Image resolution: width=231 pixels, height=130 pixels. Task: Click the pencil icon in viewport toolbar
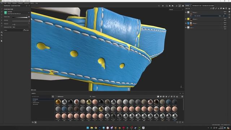[180, 6]
